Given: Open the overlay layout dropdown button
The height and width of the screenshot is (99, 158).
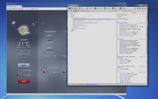Looking at the screenshot, I should coord(143,8).
